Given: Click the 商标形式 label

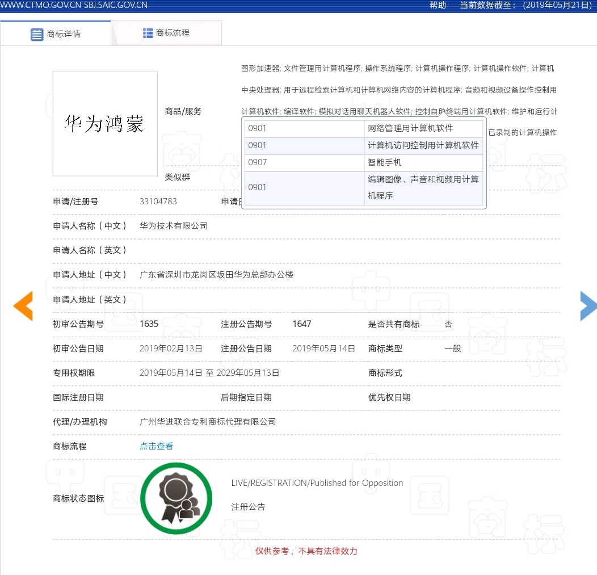Looking at the screenshot, I should pyautogui.click(x=385, y=373).
